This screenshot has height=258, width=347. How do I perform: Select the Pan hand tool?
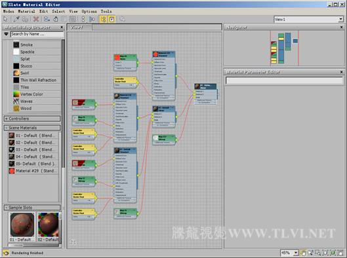coord(304,253)
